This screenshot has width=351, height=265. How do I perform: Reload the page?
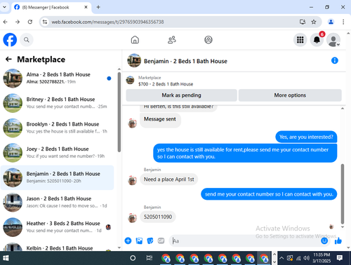30,22
